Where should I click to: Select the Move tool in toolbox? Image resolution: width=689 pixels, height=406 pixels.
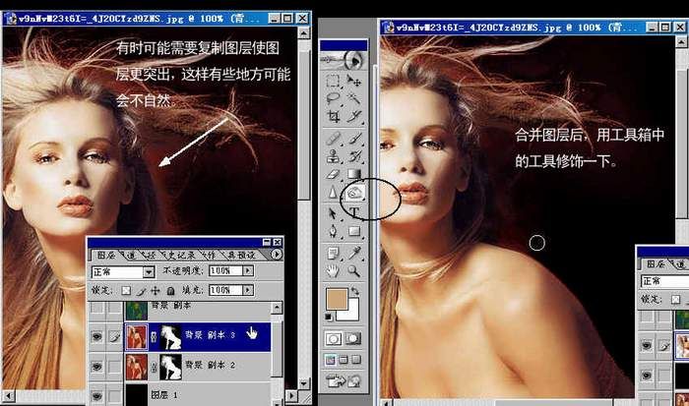[x=354, y=82]
